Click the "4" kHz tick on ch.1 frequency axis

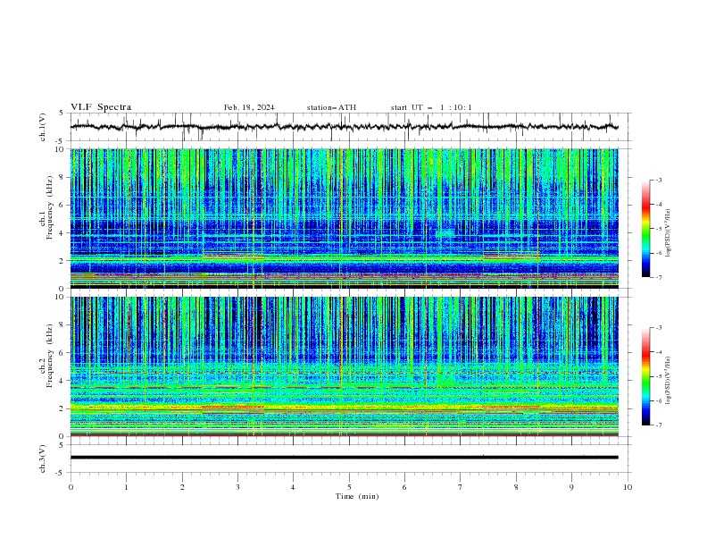63,233
